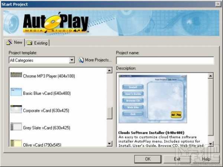Open the All Categories dropdown
Image resolution: width=223 pixels, height=167 pixels.
(72, 60)
